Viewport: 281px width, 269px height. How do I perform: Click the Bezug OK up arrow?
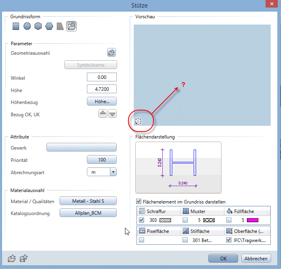[x=103, y=114]
